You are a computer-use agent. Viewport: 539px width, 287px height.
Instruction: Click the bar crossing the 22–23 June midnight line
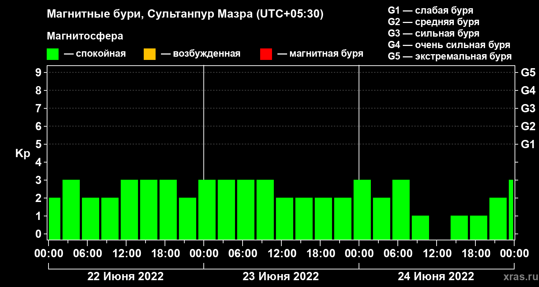tap(207, 210)
